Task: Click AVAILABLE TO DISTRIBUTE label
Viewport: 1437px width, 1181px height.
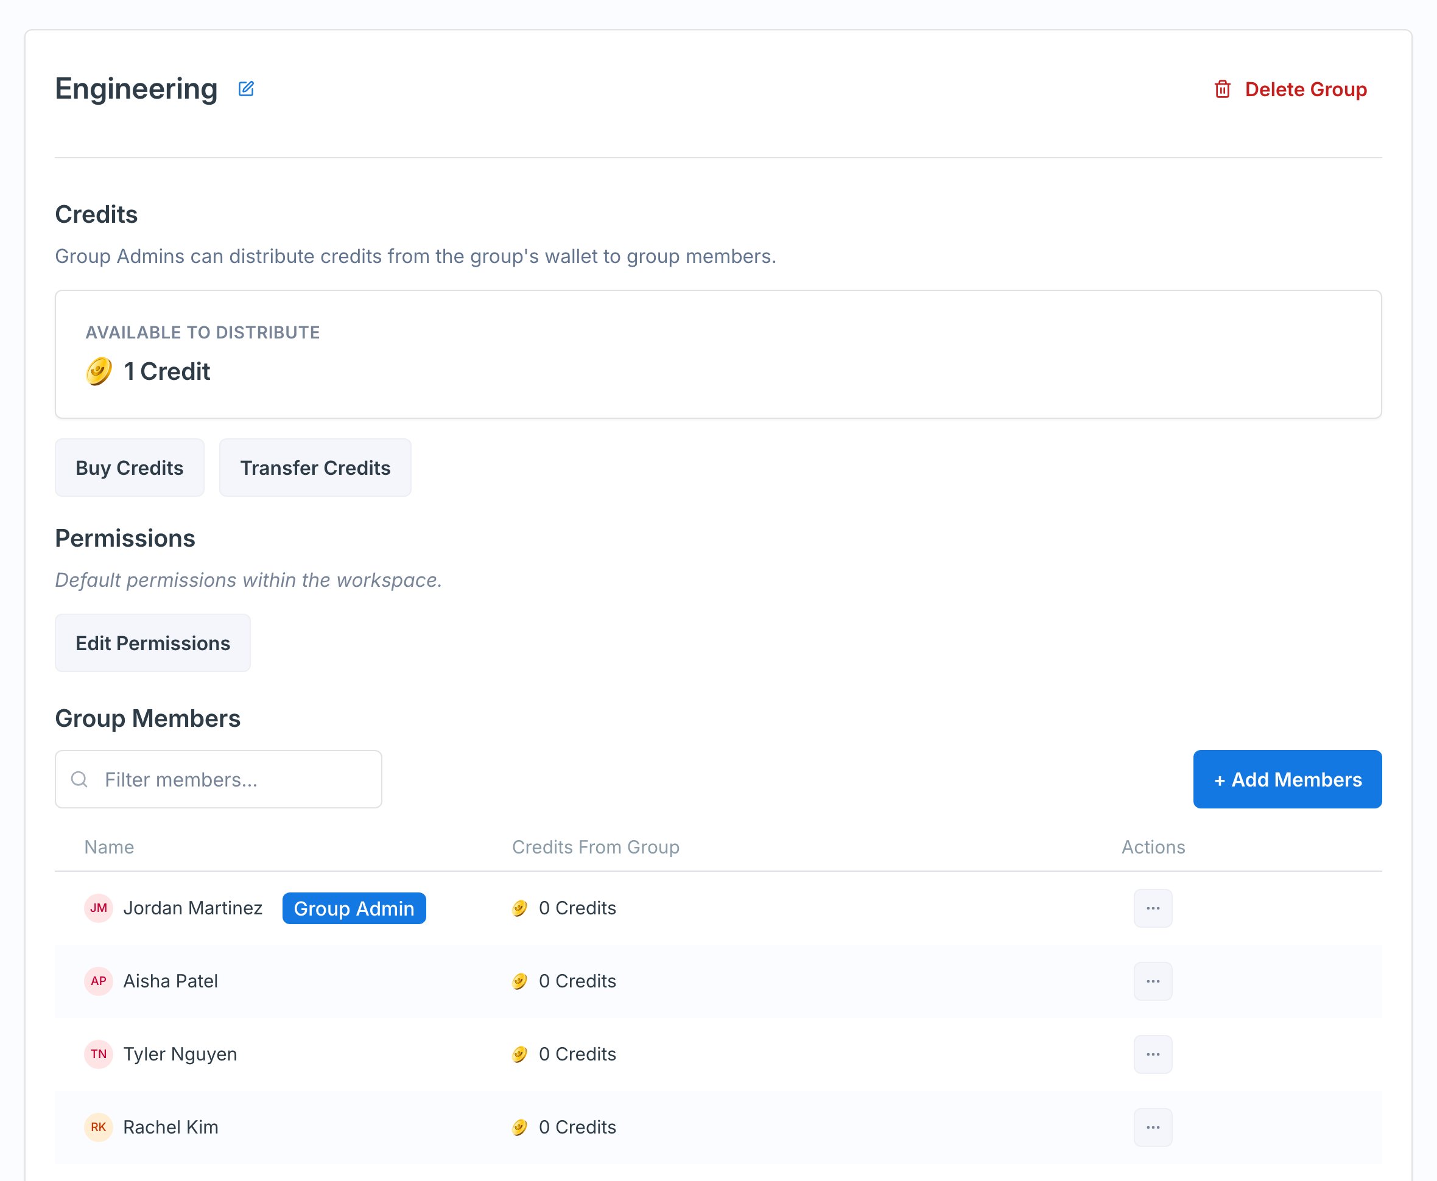Action: 202,332
